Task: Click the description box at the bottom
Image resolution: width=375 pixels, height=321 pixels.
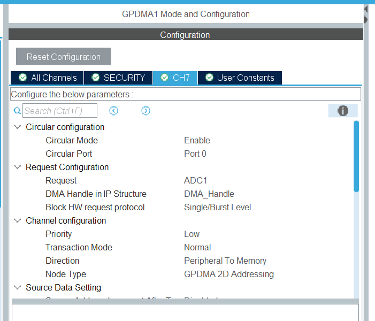Action: tap(185, 312)
